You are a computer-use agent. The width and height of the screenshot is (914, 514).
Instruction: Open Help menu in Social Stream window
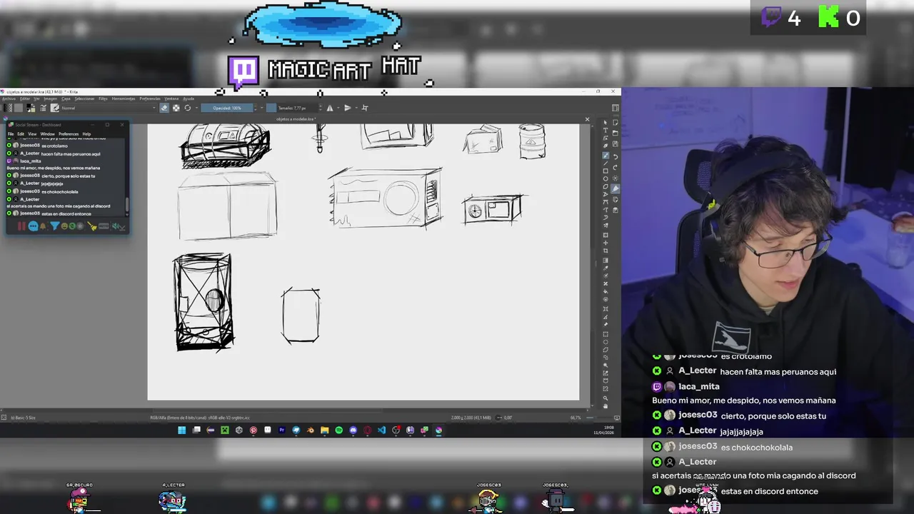86,134
